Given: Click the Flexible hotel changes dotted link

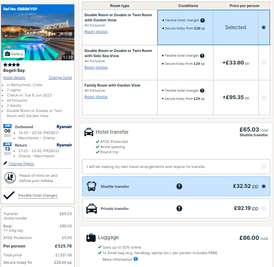Looking at the screenshot, I should (38, 196).
